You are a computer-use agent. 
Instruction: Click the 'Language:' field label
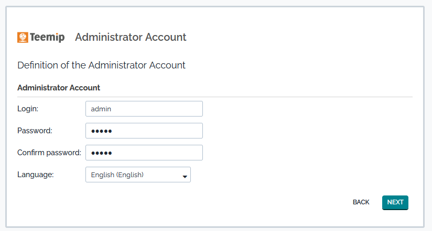pos(36,175)
